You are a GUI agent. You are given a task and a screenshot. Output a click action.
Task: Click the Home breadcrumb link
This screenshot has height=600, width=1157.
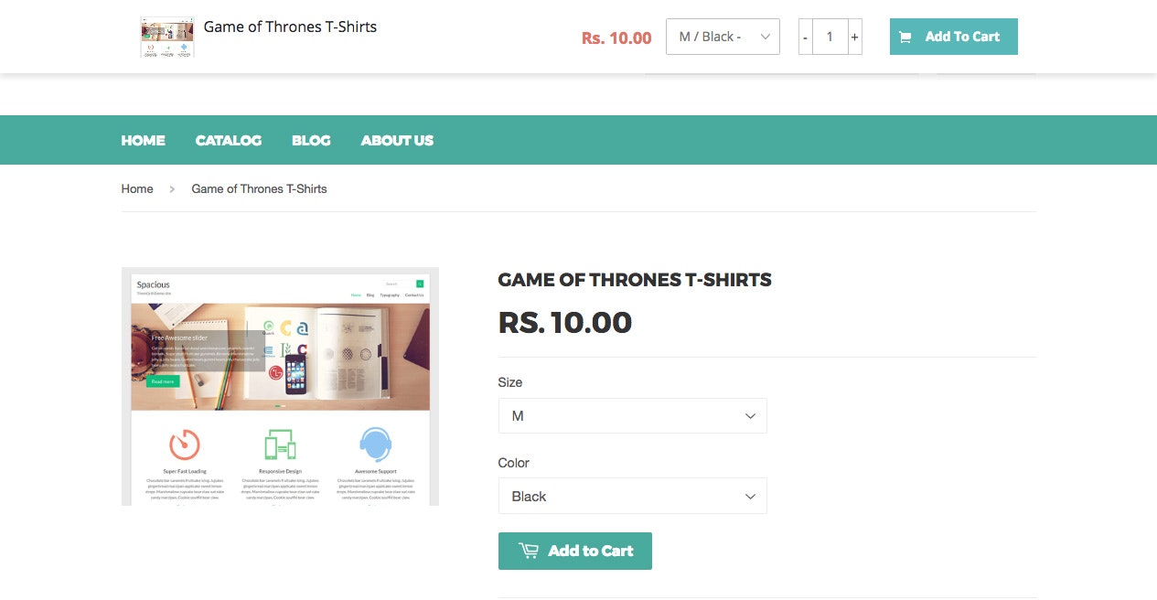137,188
